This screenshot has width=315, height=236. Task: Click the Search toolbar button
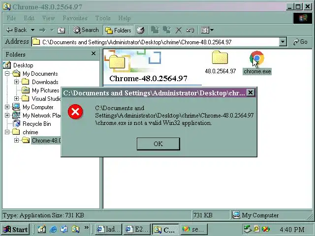(x=86, y=30)
